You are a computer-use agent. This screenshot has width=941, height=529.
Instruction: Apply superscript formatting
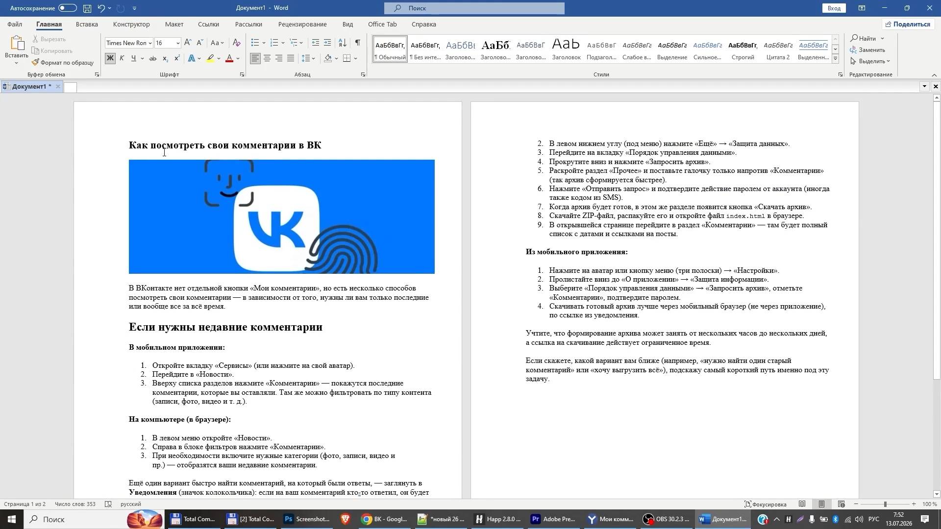point(177,58)
